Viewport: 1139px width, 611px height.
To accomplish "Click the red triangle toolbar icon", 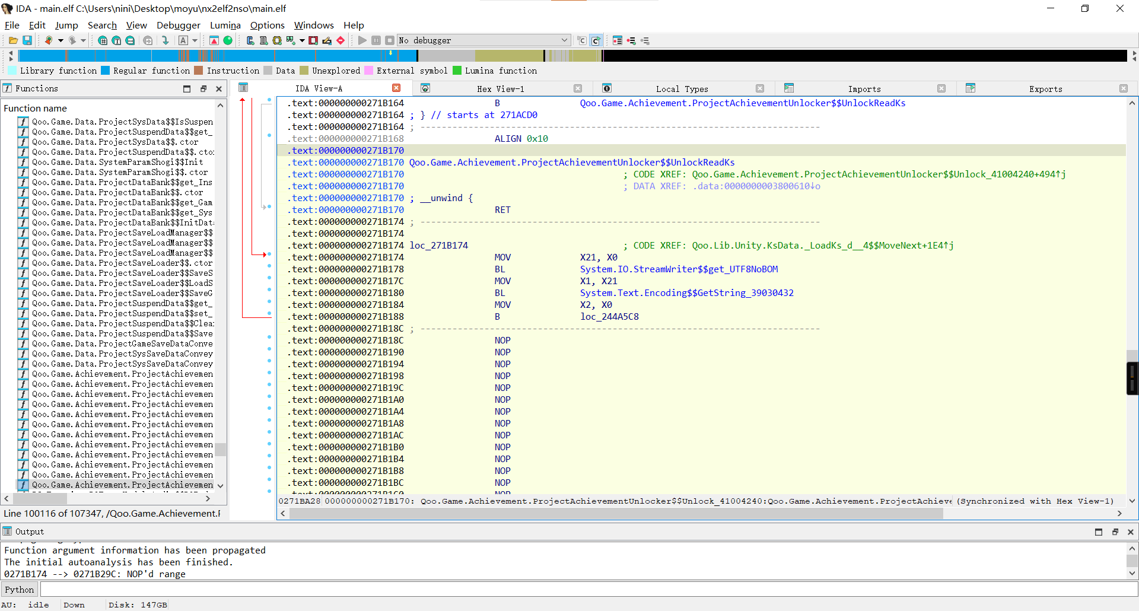I will pyautogui.click(x=214, y=40).
